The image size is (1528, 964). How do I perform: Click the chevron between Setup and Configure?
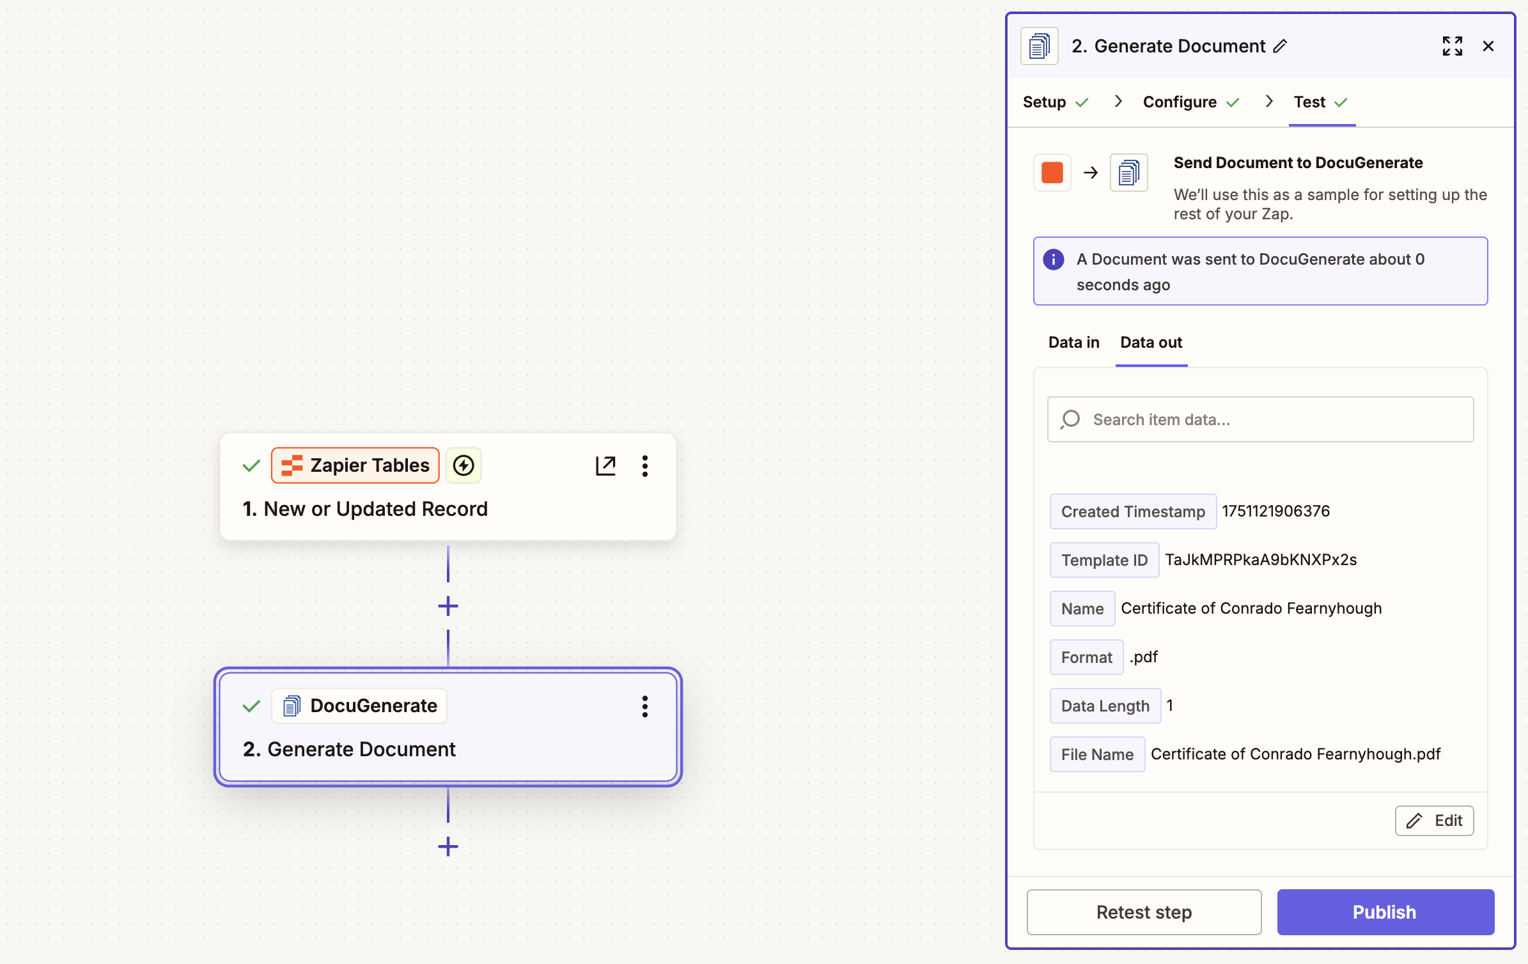[x=1118, y=102]
